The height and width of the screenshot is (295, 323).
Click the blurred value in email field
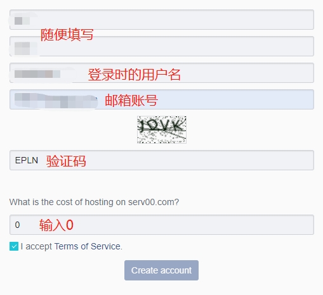(x=56, y=101)
